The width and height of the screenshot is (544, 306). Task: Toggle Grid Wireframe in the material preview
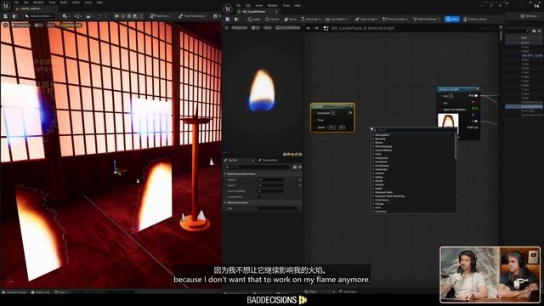point(287,27)
